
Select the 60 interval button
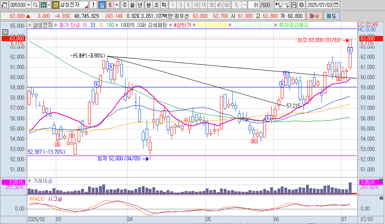point(227,4)
